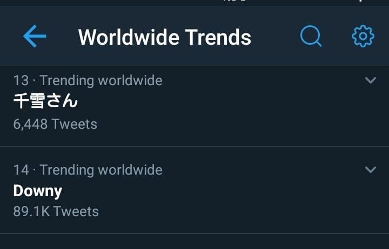
Task: Tap the partially visible row below Downy
Action: 194,242
